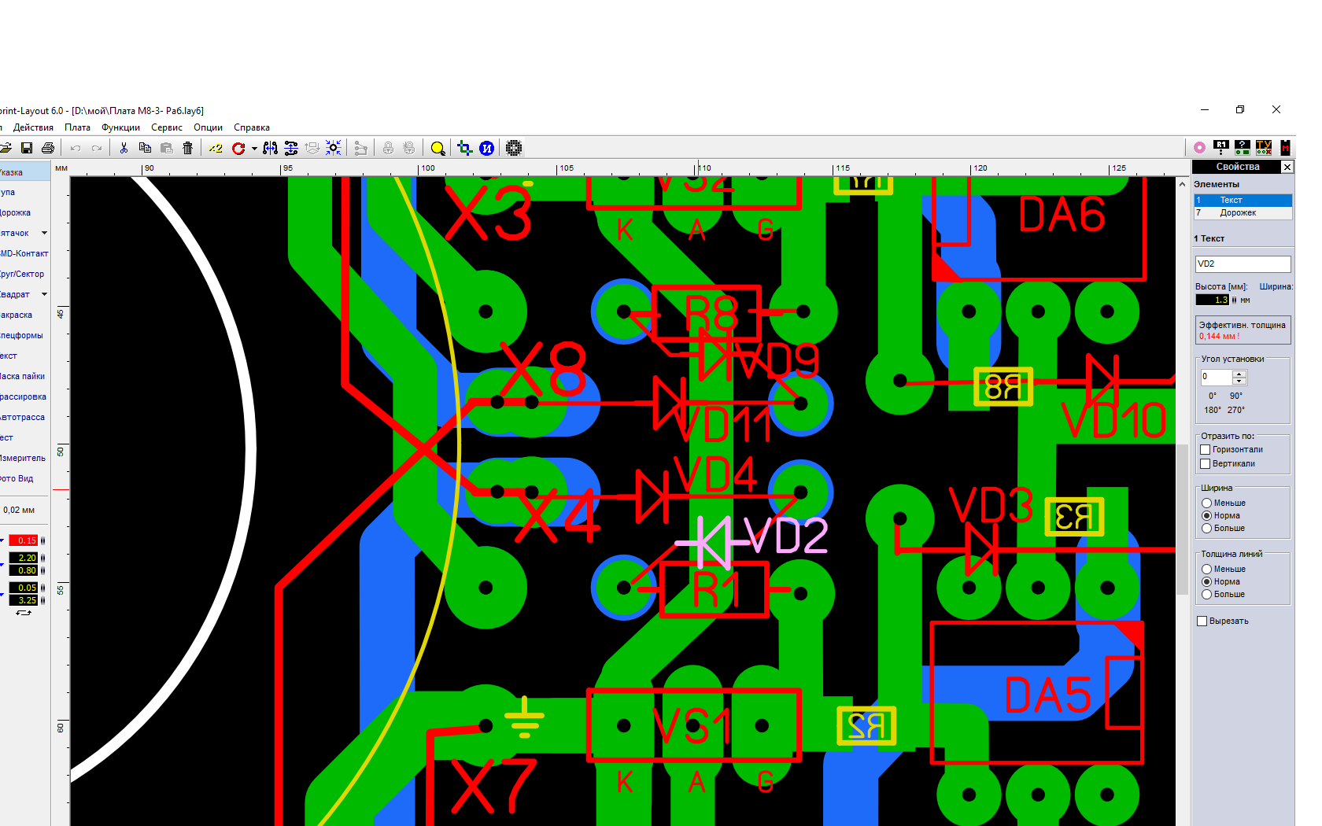Screen dimensions: 1322x826
Task: Open DRC check via ТУ icon
Action: tap(1264, 147)
